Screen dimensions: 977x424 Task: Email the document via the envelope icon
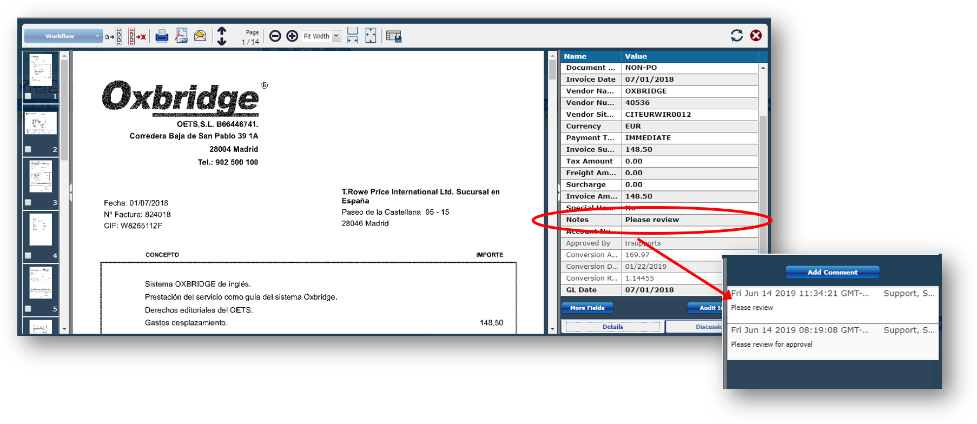(x=200, y=36)
